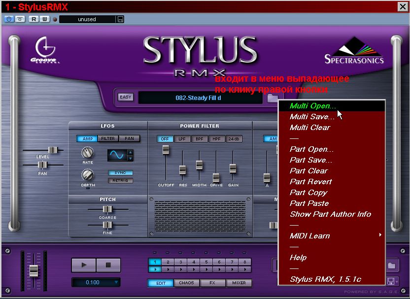Enable automation Write (W) button
This screenshot has width=410, height=299.
45,19
